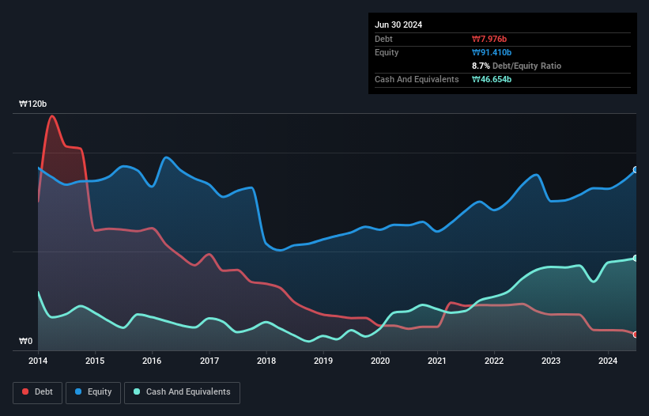Click the teal Cash endpoint marker

click(x=636, y=259)
